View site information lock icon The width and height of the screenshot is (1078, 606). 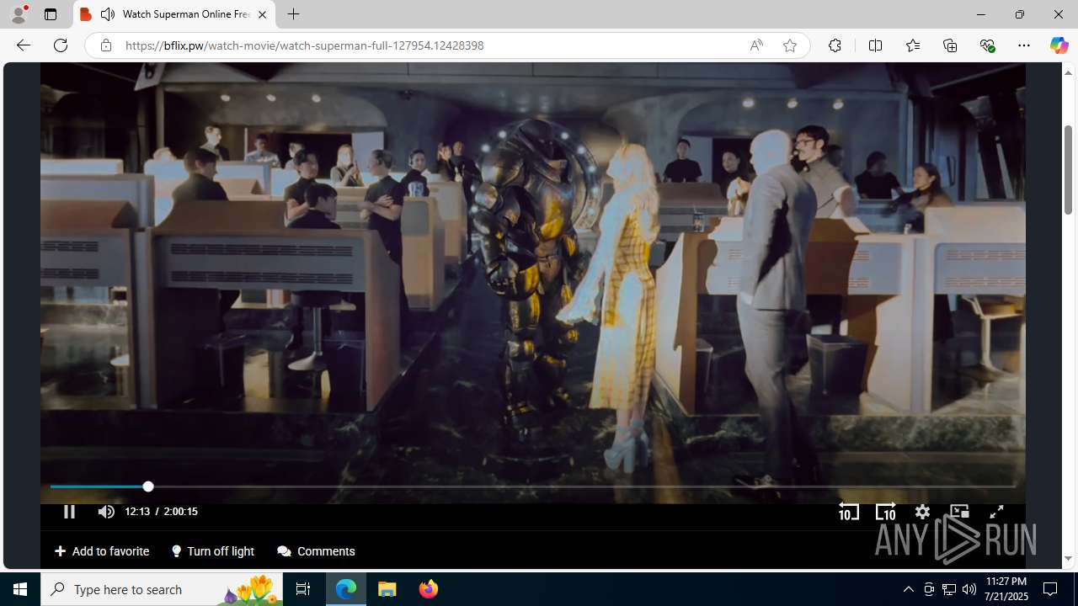point(105,45)
